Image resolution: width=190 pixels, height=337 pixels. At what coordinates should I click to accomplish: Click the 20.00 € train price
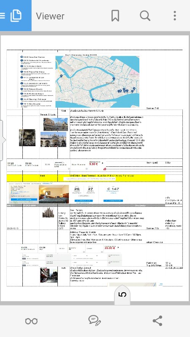[x=110, y=248]
